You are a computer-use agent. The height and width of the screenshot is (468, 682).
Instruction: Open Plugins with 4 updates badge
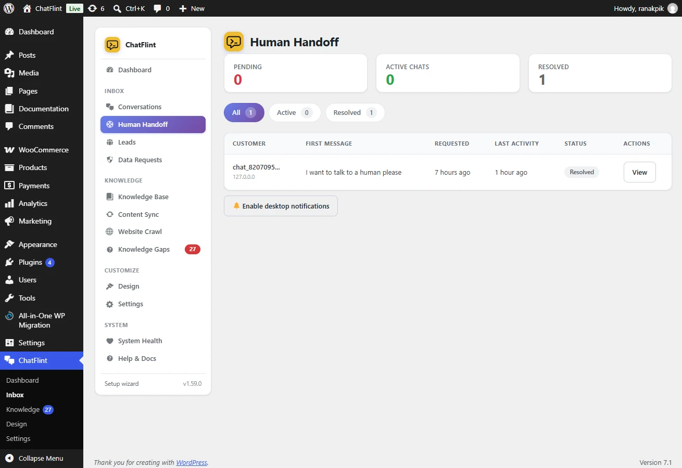point(42,262)
